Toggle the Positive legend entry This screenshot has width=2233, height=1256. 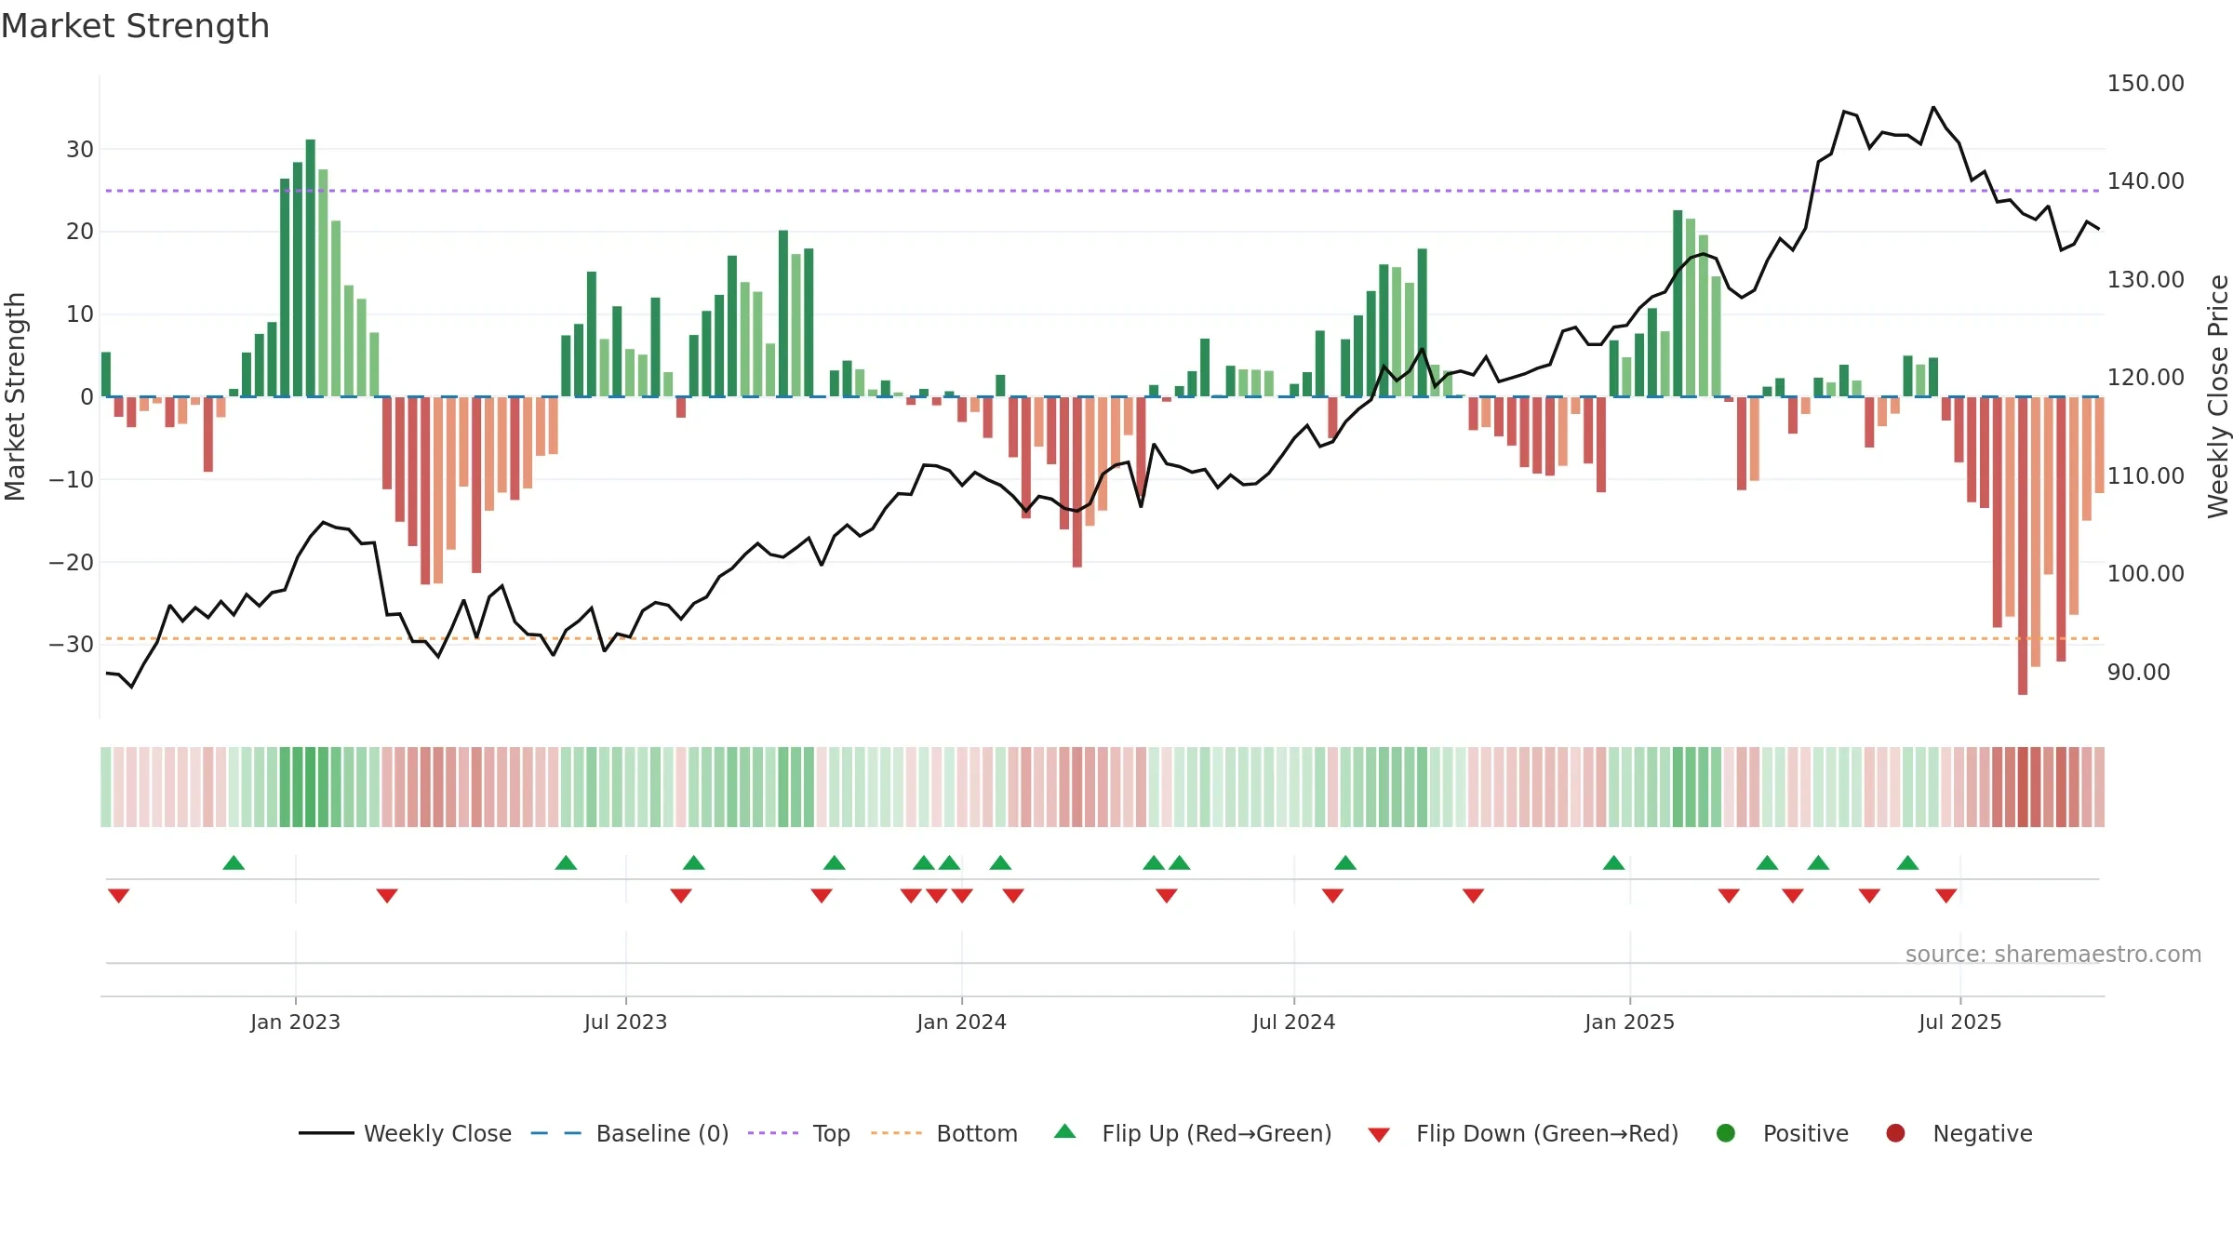pyautogui.click(x=1782, y=1133)
